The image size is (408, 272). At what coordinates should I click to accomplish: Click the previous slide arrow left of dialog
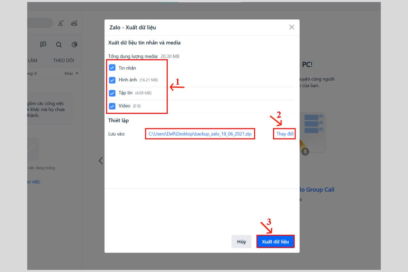[101, 160]
